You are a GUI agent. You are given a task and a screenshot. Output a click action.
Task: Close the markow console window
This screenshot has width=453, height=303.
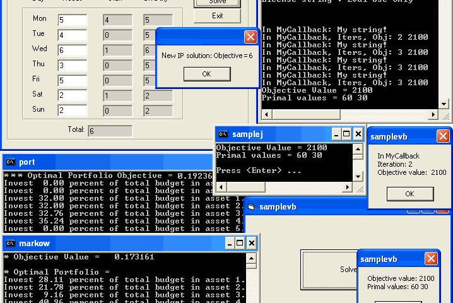[251, 244]
